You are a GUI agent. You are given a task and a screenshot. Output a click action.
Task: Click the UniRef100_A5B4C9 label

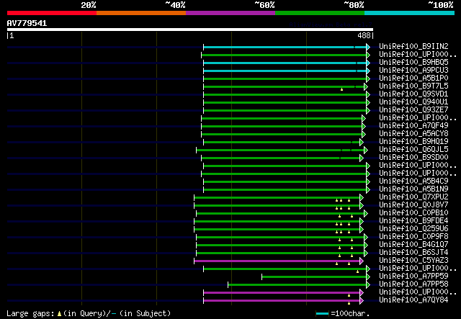pyautogui.click(x=413, y=181)
